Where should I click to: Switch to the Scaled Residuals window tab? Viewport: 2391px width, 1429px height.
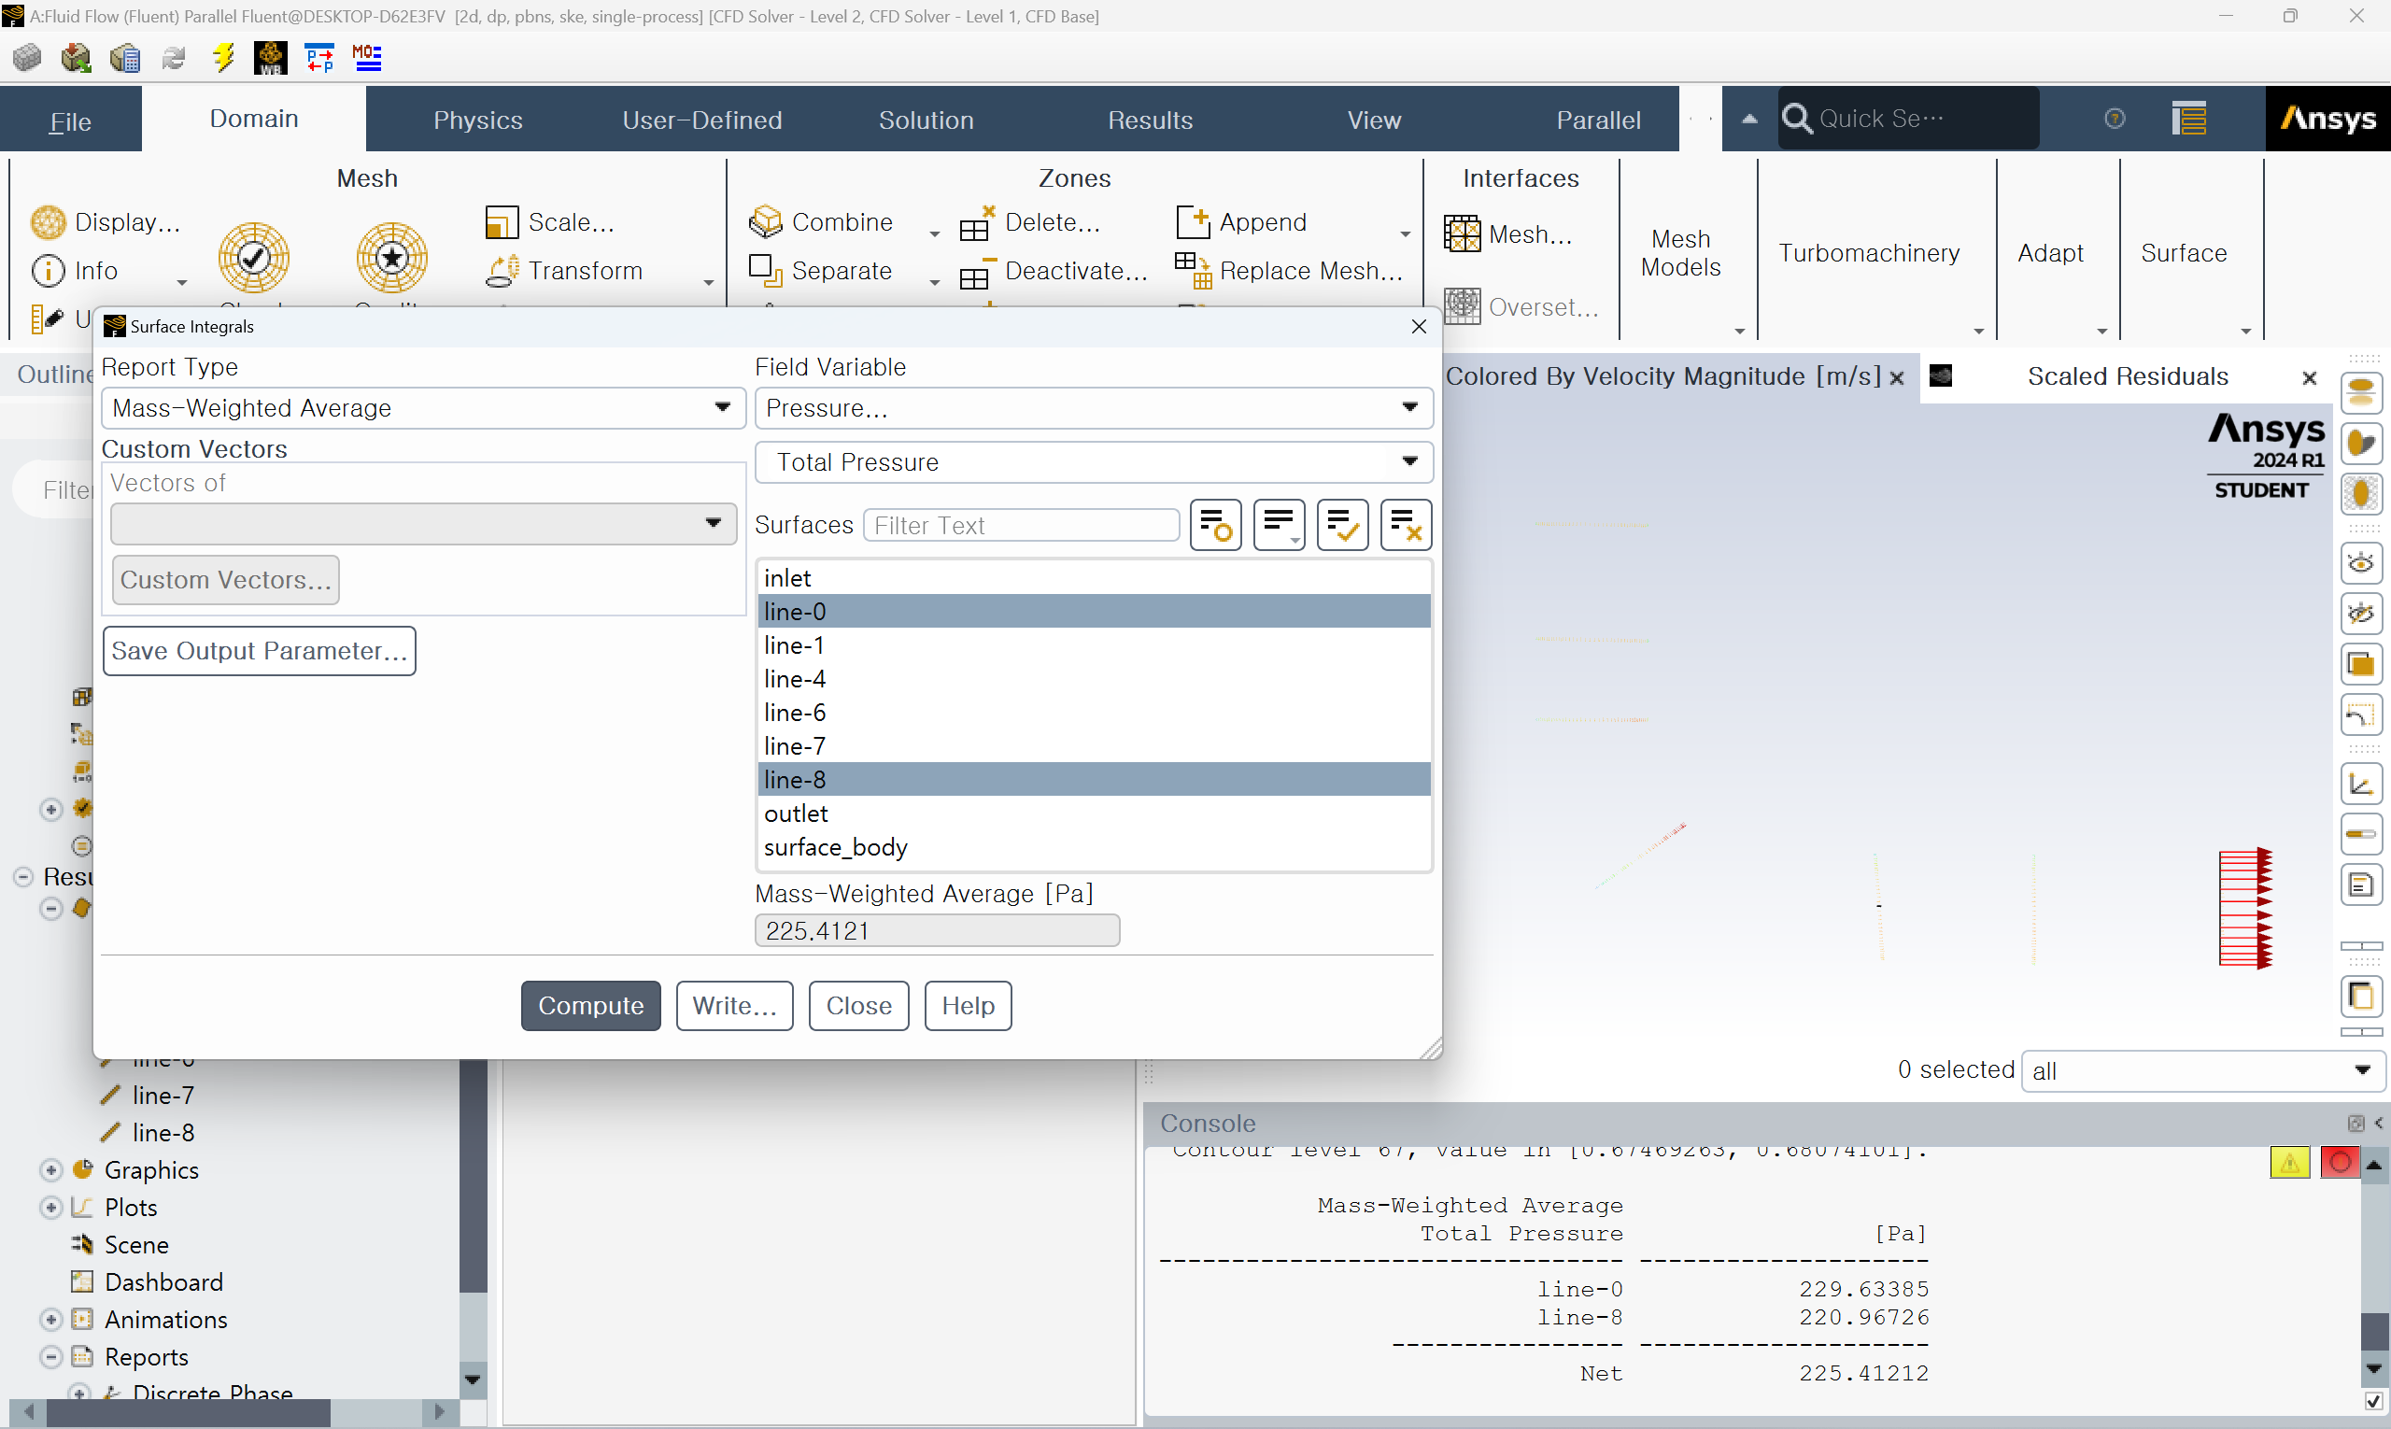point(2128,376)
